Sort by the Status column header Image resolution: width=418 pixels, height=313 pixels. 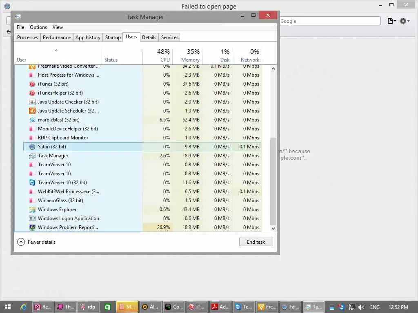coord(122,55)
